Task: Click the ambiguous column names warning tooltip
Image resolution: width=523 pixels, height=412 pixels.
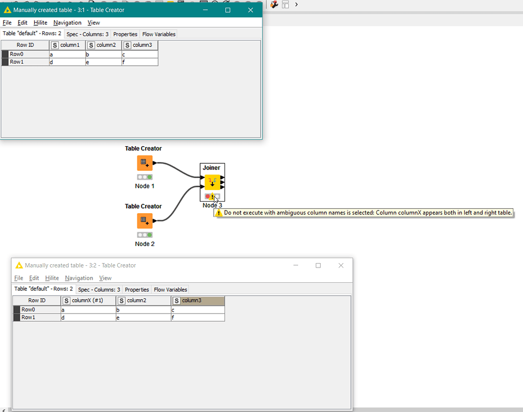Action: (363, 213)
